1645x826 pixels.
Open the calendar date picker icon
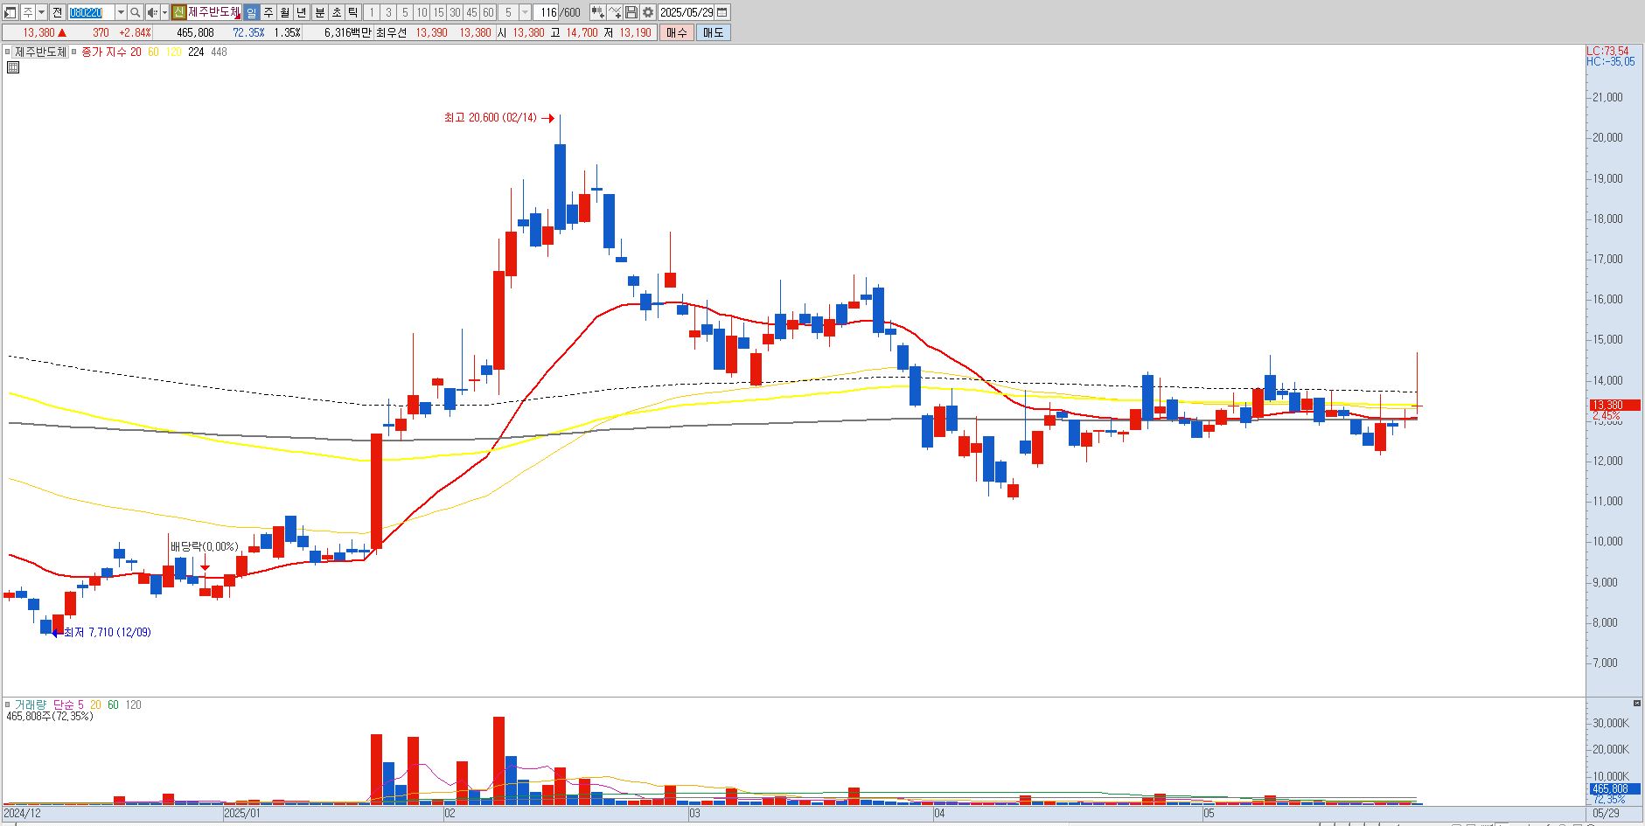point(722,12)
